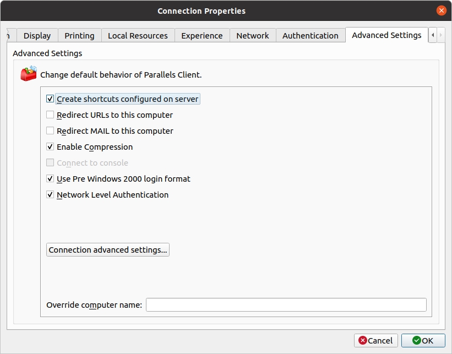
Task: Switch to the Authentication tab
Action: tap(311, 35)
